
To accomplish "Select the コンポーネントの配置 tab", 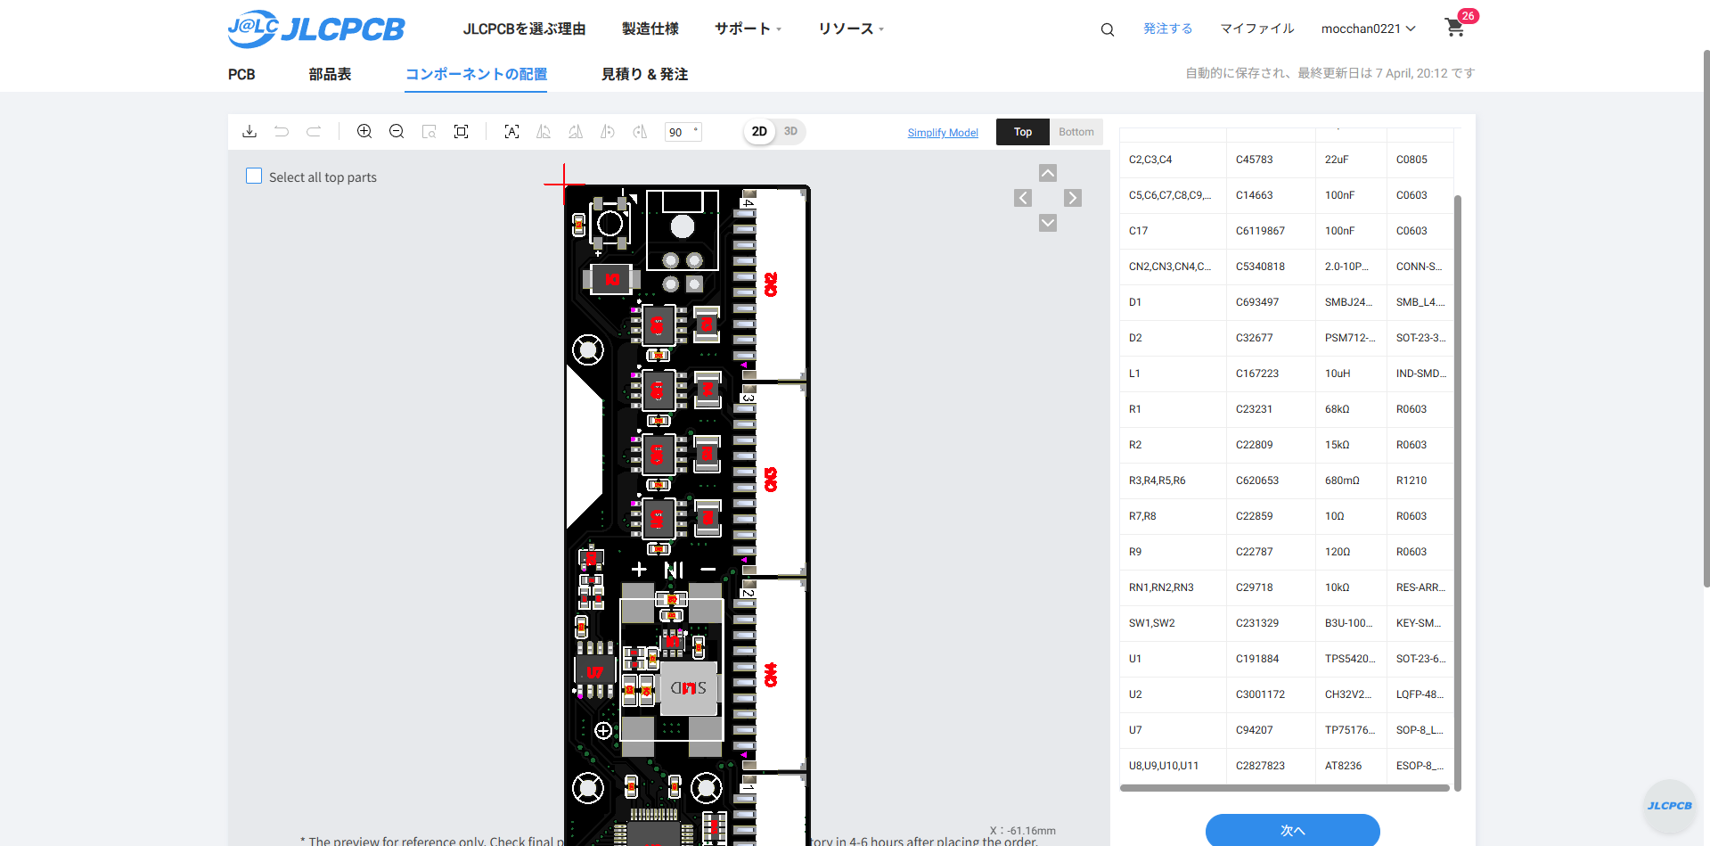I will click(476, 74).
